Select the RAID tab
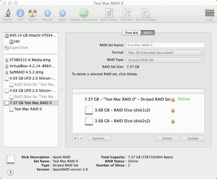This screenshot has width=217, height=179. pyautogui.click(x=148, y=33)
